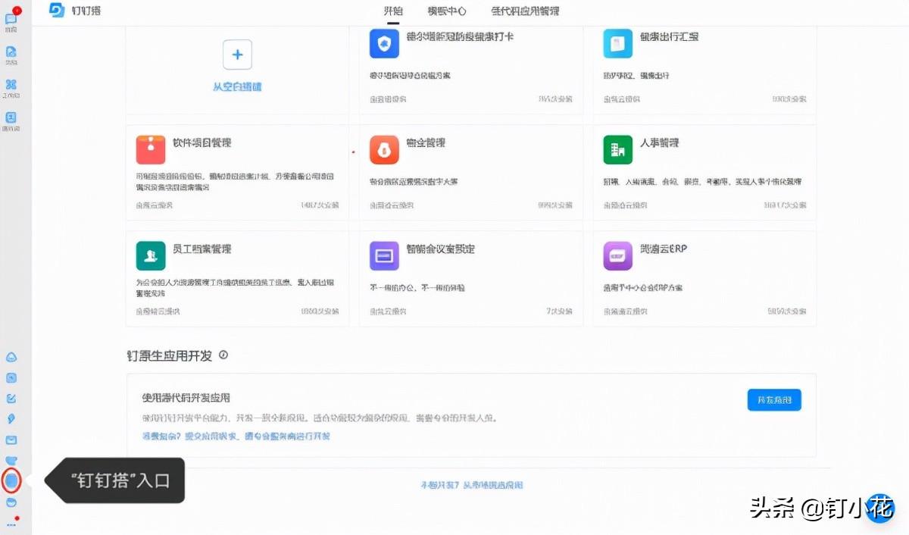909x535 pixels.
Task: Click the teal 员工档案管理 template icon
Action: coord(151,256)
